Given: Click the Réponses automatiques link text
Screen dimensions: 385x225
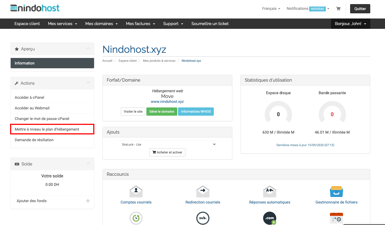Looking at the screenshot, I should (x=270, y=202).
